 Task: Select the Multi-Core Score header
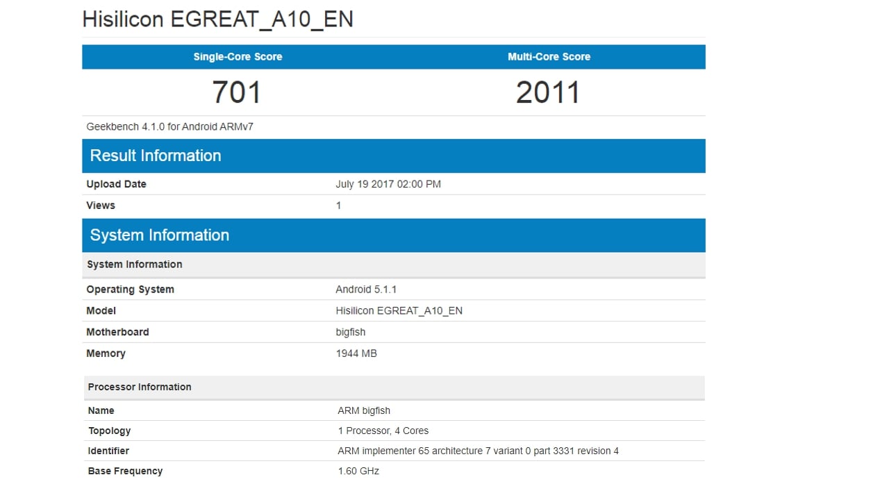(549, 56)
